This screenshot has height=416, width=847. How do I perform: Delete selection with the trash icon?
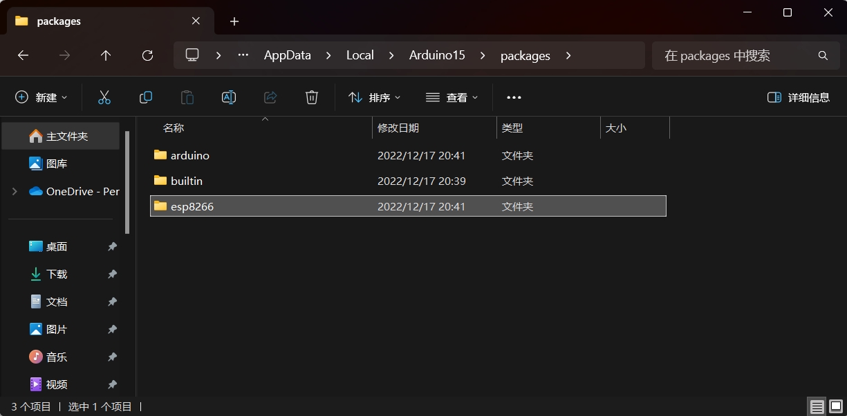tap(312, 97)
